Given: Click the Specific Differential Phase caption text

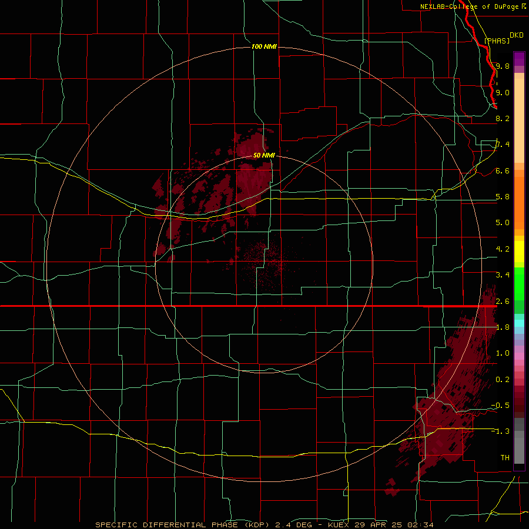Looking at the screenshot, I should (x=183, y=525).
